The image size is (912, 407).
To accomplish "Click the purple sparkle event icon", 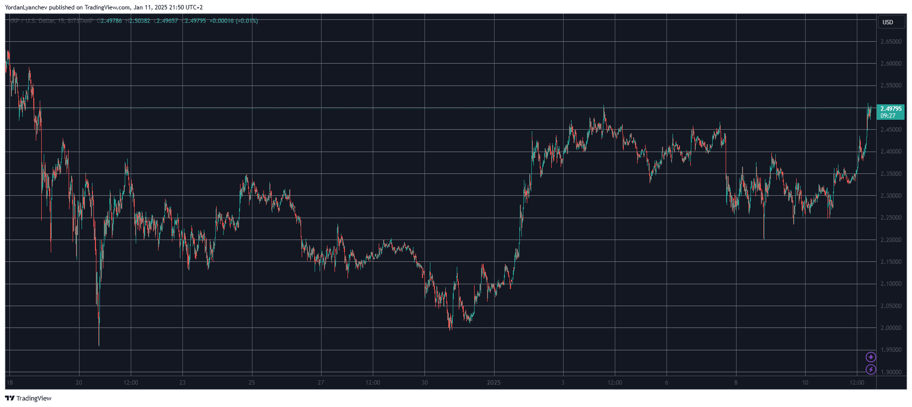I will pos(871,357).
